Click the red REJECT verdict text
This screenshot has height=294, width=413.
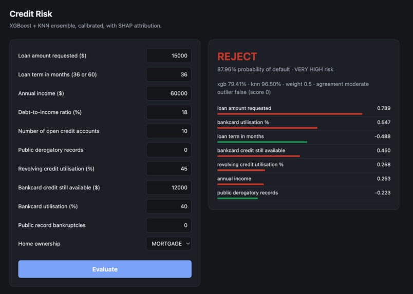point(237,56)
